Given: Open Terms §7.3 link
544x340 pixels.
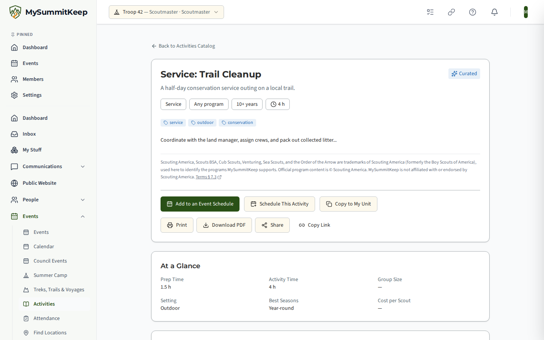Looking at the screenshot, I should [x=208, y=177].
